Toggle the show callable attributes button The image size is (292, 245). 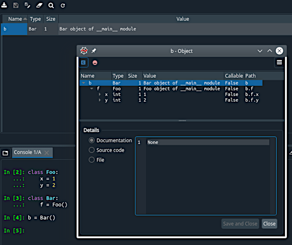tap(83, 63)
